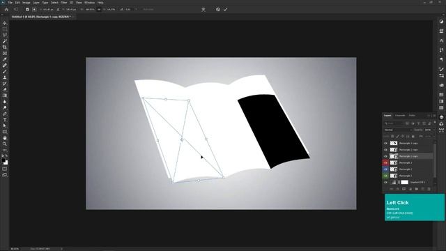Open the Filter menu
446x251 pixels.
[63, 3]
